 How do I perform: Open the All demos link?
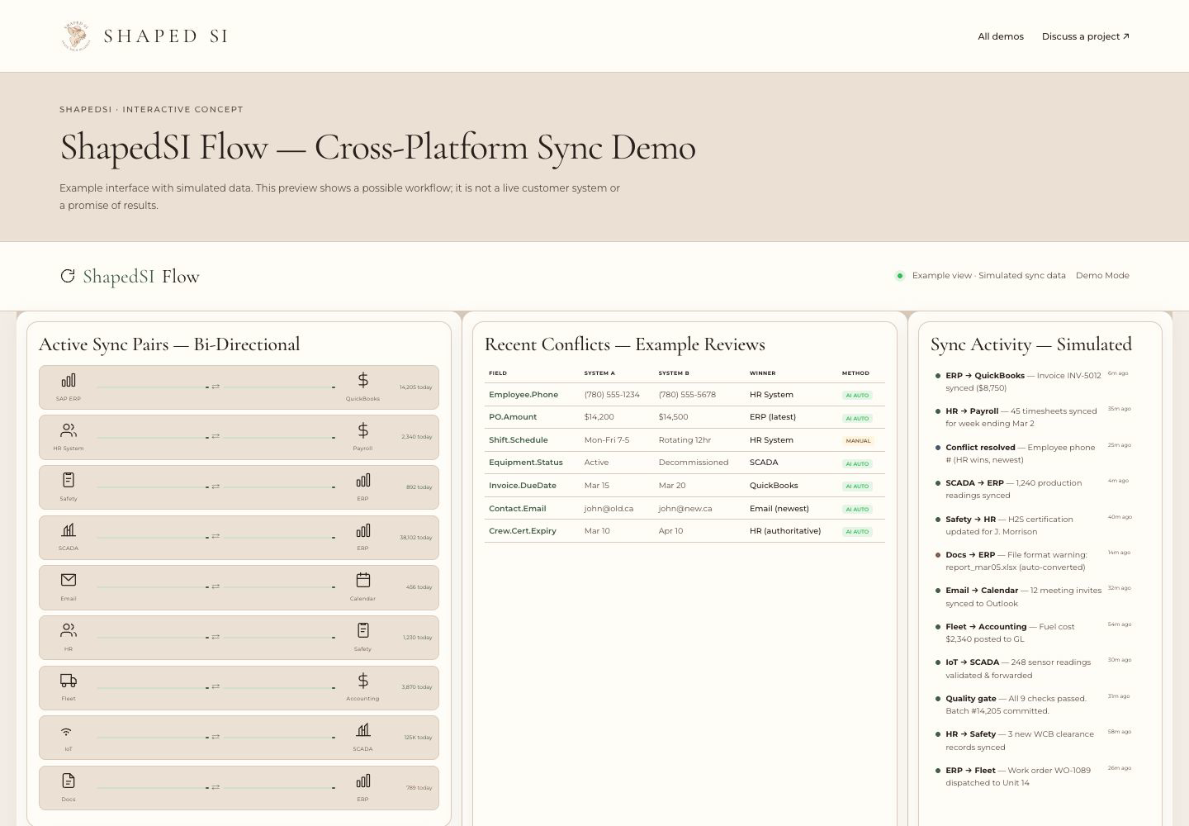click(x=1001, y=36)
